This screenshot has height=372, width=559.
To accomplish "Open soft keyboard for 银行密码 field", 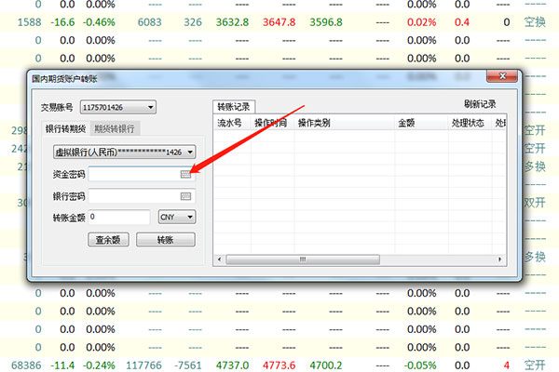I will pos(185,196).
